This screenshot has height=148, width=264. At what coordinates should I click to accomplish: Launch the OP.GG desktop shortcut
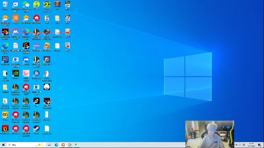36,46
